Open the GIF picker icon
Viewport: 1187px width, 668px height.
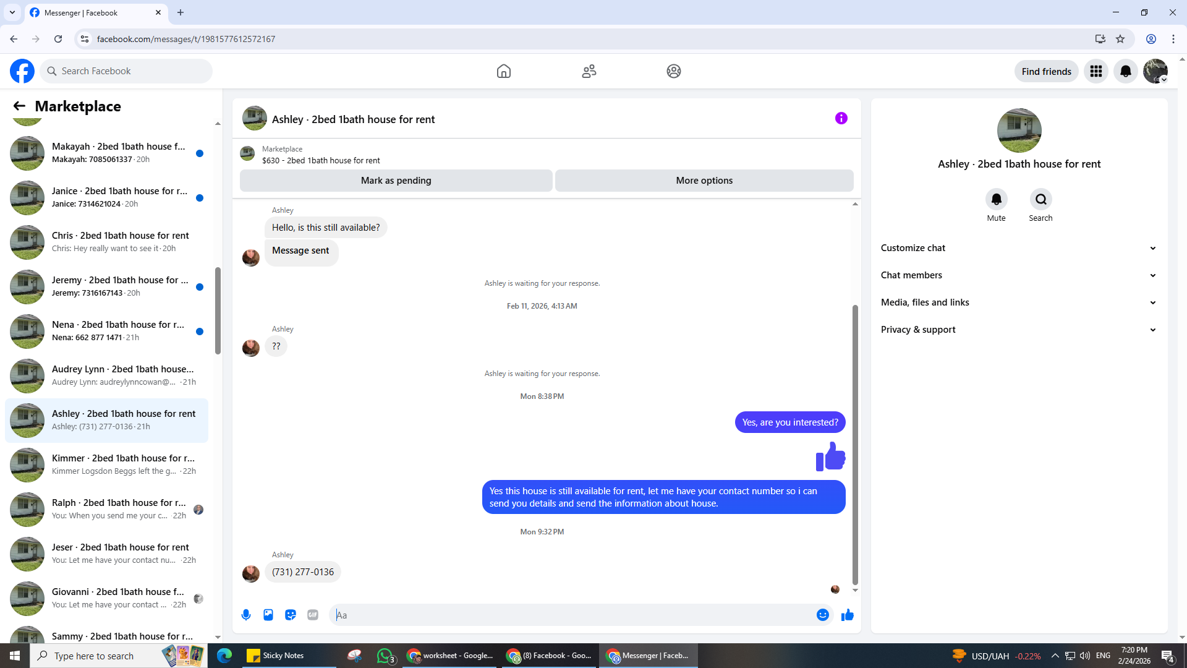[x=313, y=615]
